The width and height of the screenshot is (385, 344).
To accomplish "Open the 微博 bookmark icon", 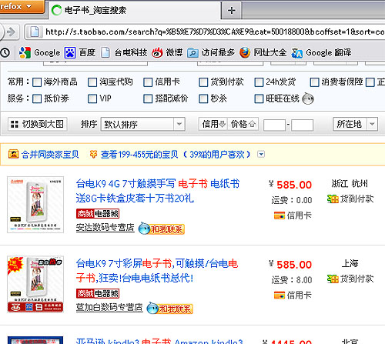I will (x=157, y=52).
